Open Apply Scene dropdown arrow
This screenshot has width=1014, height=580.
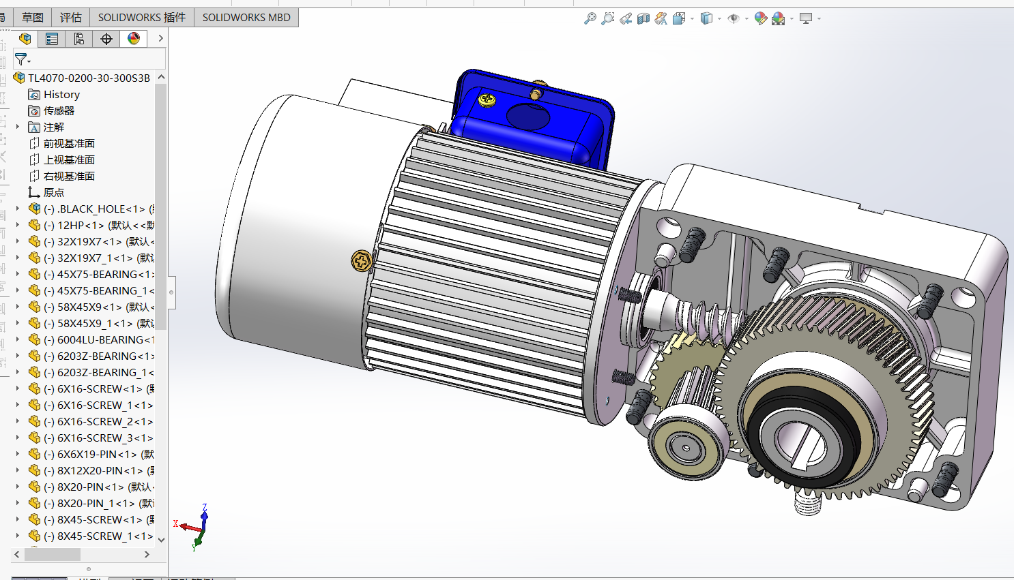tap(792, 18)
